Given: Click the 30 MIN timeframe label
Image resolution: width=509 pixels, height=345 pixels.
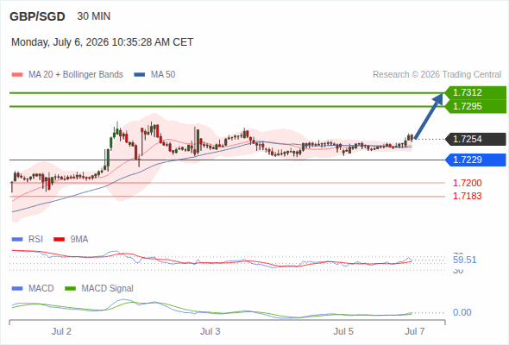Looking at the screenshot, I should (x=94, y=16).
